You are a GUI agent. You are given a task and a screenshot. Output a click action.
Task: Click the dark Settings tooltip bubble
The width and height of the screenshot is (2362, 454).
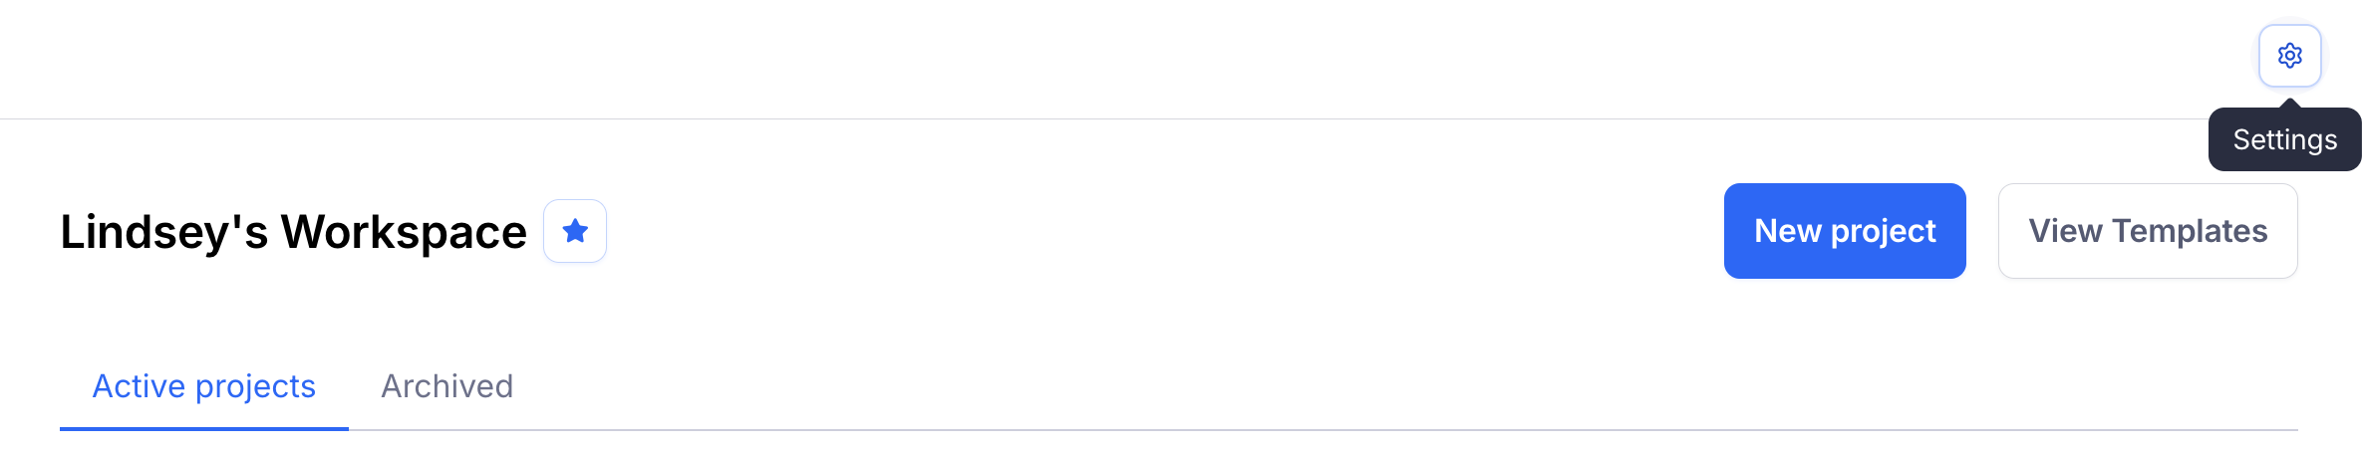pos(2284,140)
